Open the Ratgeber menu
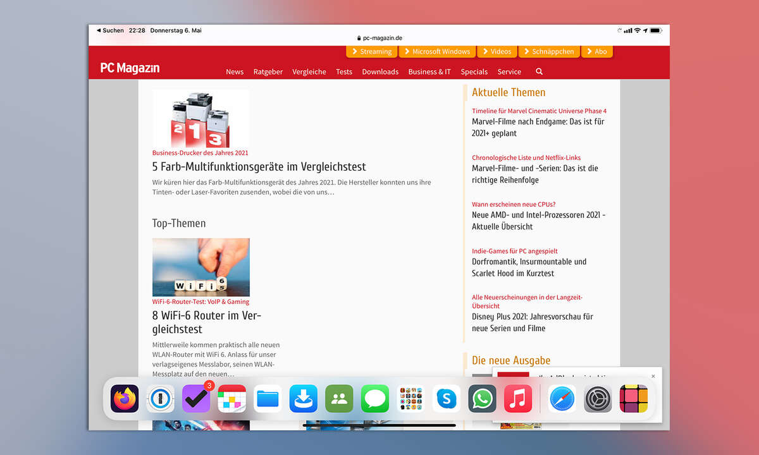759x455 pixels. [x=268, y=71]
